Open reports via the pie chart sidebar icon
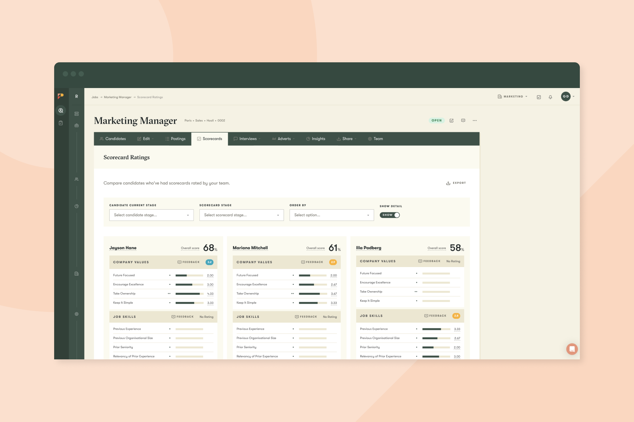The image size is (634, 422). [x=76, y=206]
